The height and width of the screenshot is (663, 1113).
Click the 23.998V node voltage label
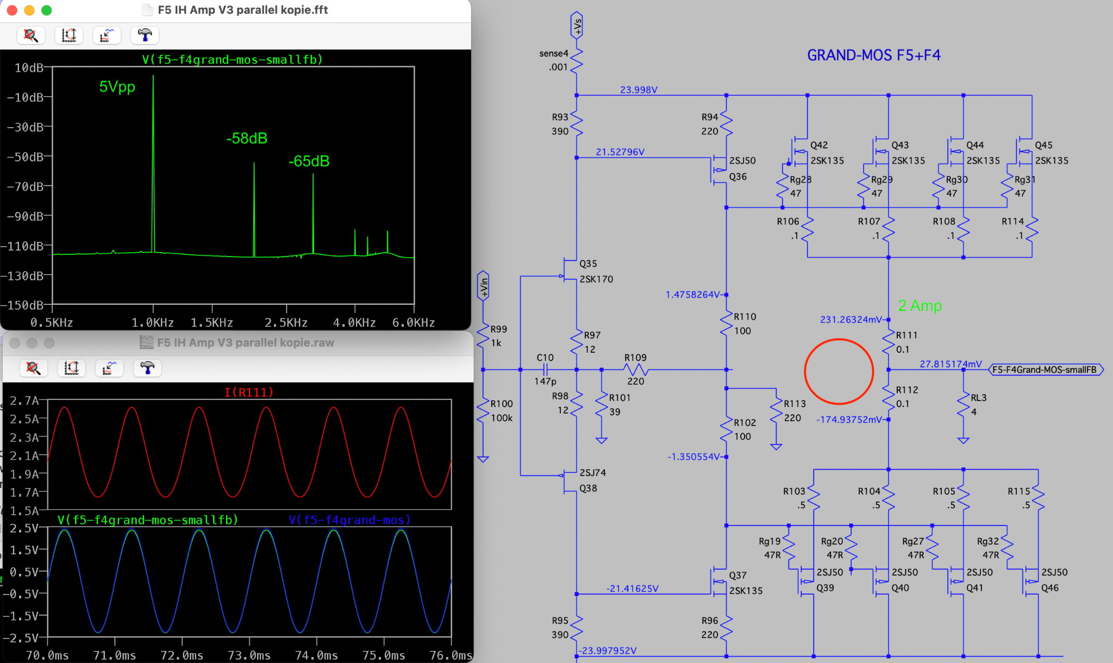[x=639, y=90]
